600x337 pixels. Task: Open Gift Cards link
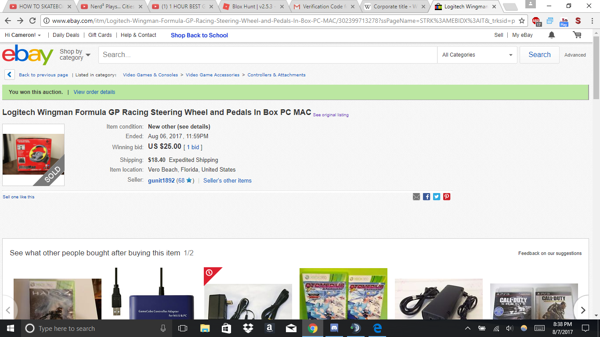coord(100,35)
